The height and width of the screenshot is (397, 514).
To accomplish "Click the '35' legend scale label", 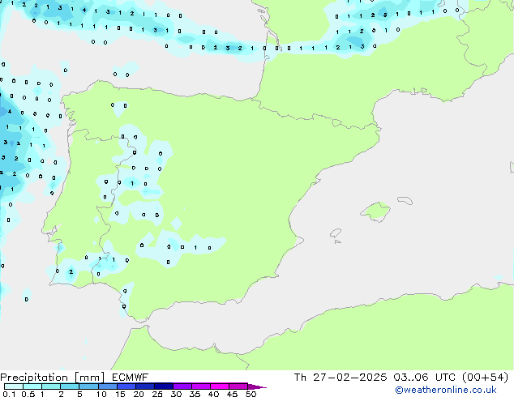I will tap(195, 394).
